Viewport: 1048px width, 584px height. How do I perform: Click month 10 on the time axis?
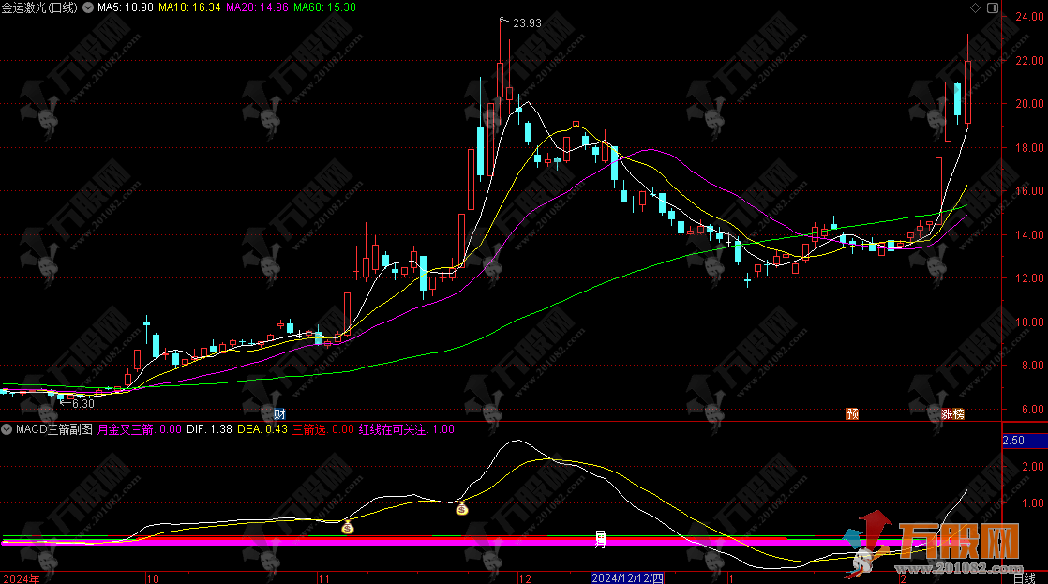[153, 578]
